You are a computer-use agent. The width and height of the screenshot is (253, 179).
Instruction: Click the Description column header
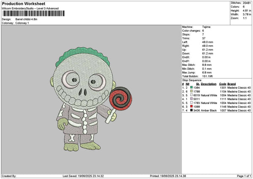(209, 84)
